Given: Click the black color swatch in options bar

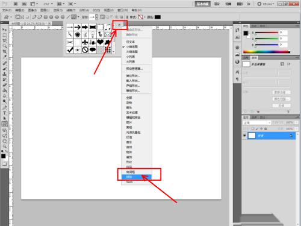Looking at the screenshot, I should [158, 17].
